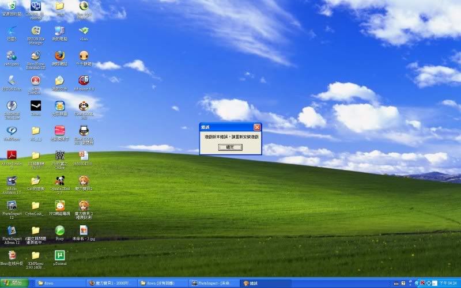
Task: Launch the 魔力寶貝2 game icon
Action: [84, 183]
